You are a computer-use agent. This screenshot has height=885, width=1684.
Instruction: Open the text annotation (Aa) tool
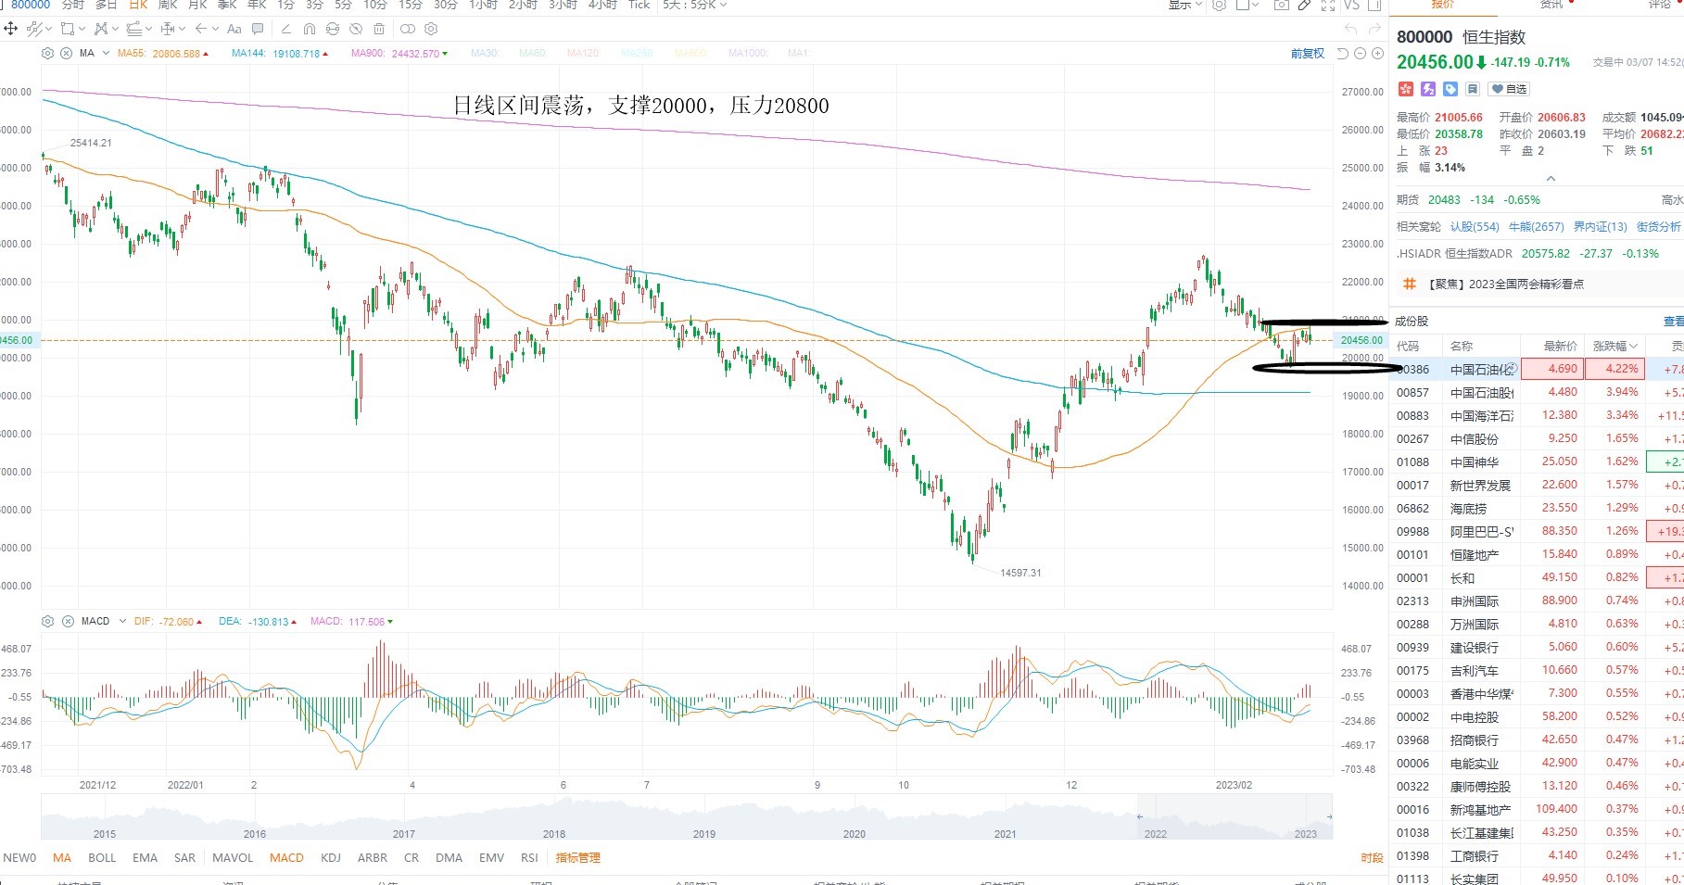coord(234,29)
